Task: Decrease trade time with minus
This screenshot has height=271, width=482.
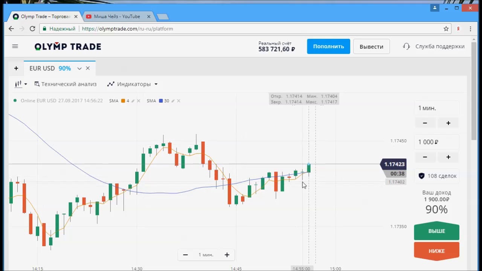Action: click(425, 123)
